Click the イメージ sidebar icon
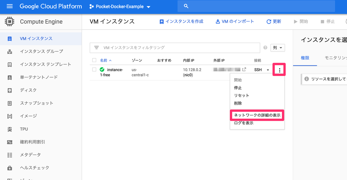The image size is (347, 180). pos(9,116)
